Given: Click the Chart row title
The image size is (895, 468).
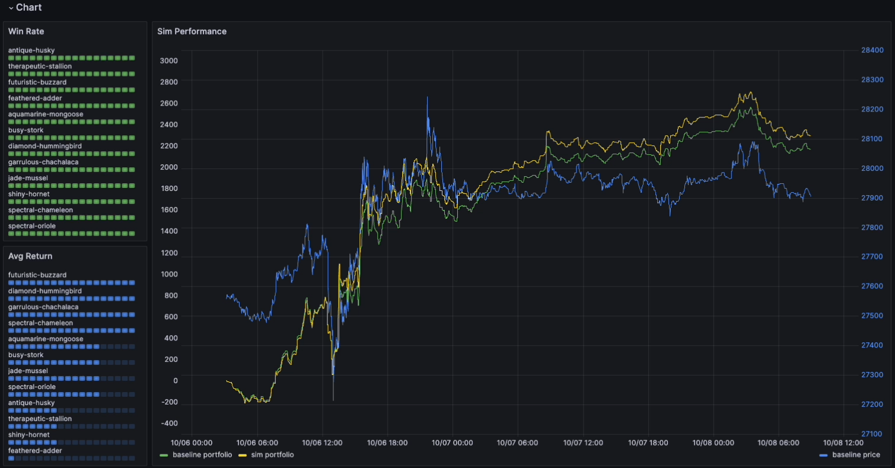Looking at the screenshot, I should pyautogui.click(x=28, y=8).
